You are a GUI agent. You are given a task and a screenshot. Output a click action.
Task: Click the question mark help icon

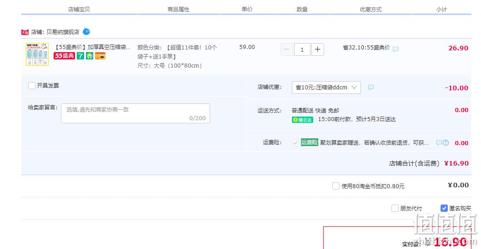pyautogui.click(x=446, y=143)
